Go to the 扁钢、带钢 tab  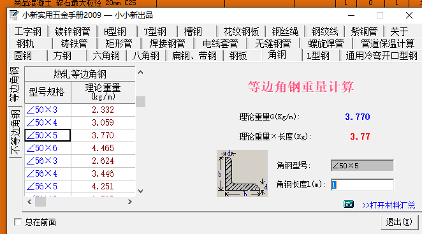[194, 55]
